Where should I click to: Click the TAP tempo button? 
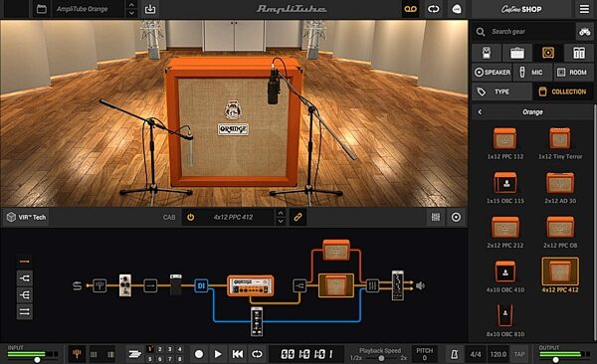[x=519, y=354]
